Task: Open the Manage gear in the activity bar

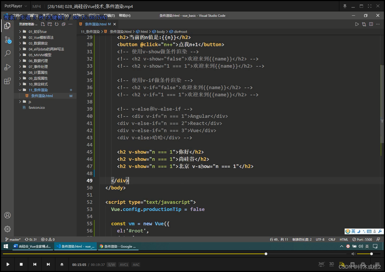Action: [7, 229]
